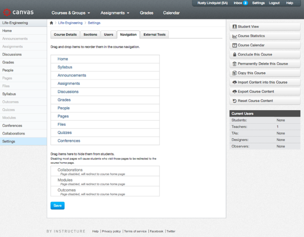Switch to the Course Details tab

pos(65,35)
